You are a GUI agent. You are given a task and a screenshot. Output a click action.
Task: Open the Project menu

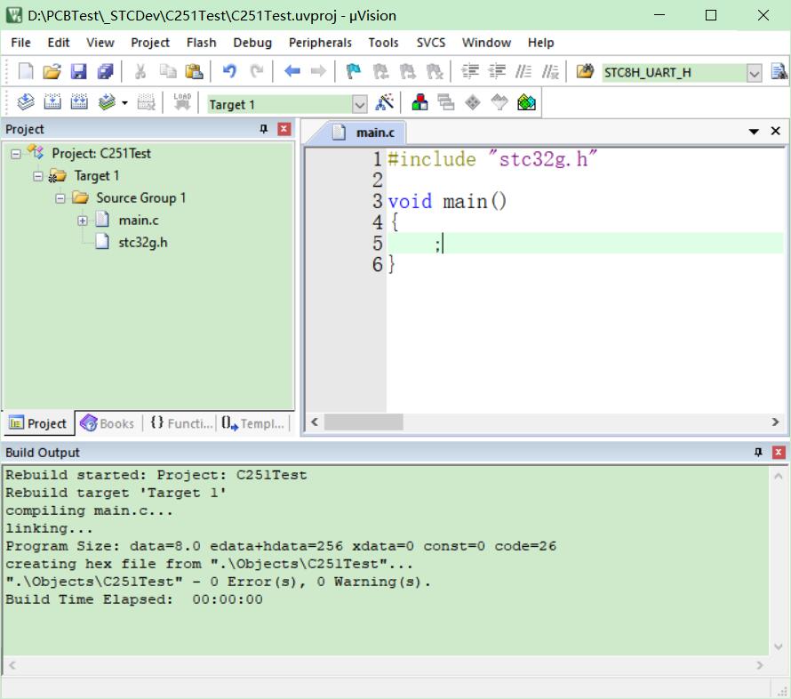pos(150,43)
